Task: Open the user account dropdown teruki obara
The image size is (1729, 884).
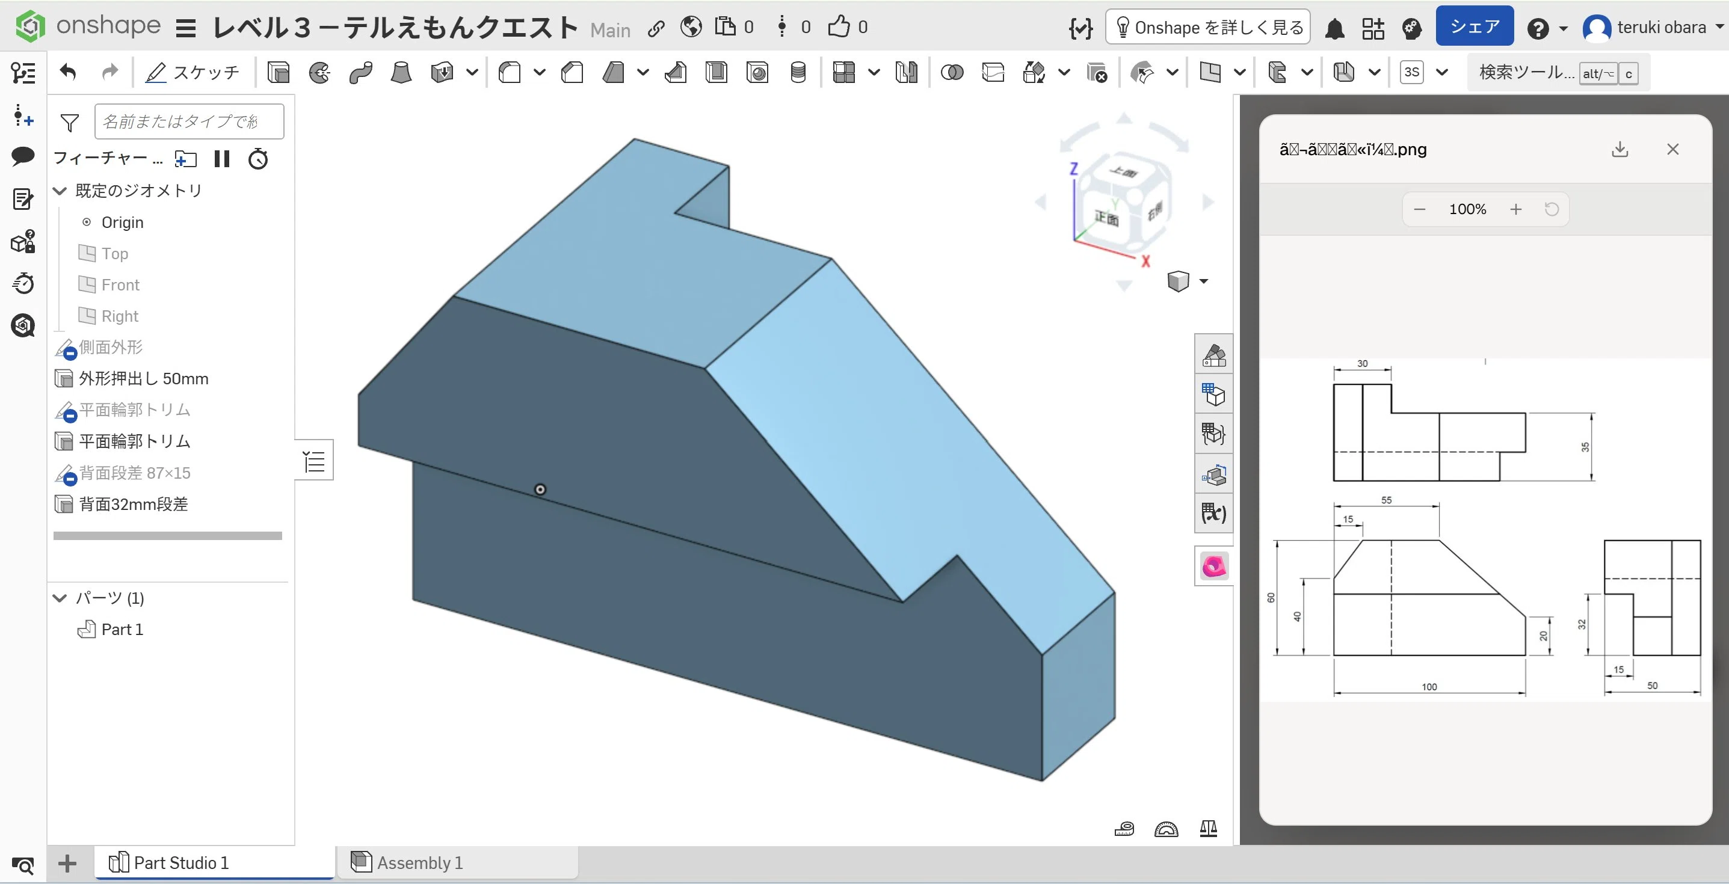Action: tap(1653, 28)
